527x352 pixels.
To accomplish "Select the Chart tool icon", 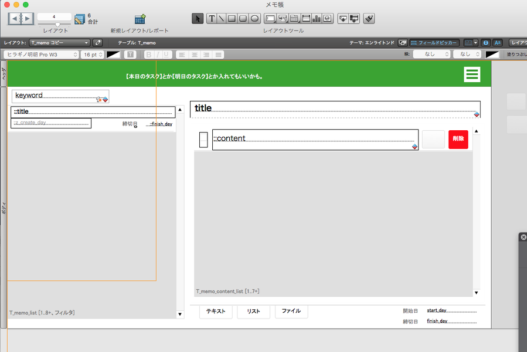I will point(317,19).
